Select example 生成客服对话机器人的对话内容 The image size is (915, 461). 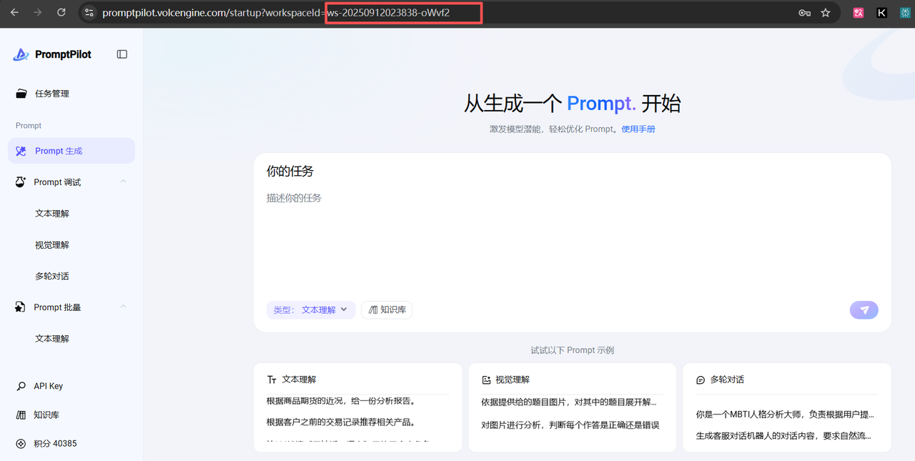(785, 436)
